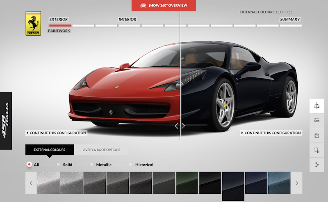Save configuration with the floppy disk icon
This screenshot has height=202, width=328.
317,136
